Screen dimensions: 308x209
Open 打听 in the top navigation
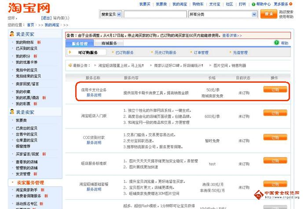pos(242,4)
